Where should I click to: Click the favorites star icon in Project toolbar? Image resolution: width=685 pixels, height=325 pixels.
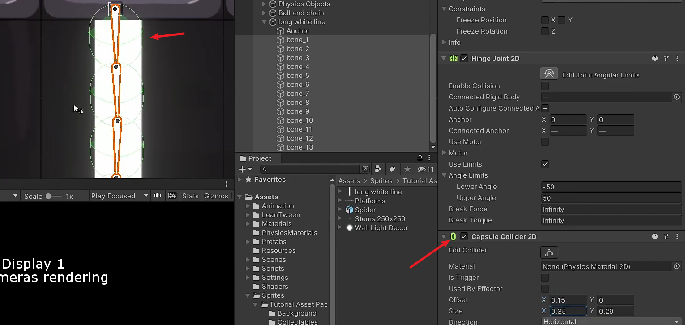(x=407, y=169)
